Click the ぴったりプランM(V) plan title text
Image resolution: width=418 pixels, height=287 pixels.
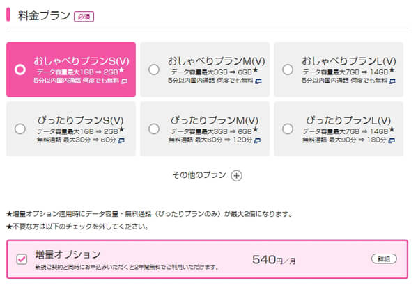click(x=215, y=120)
